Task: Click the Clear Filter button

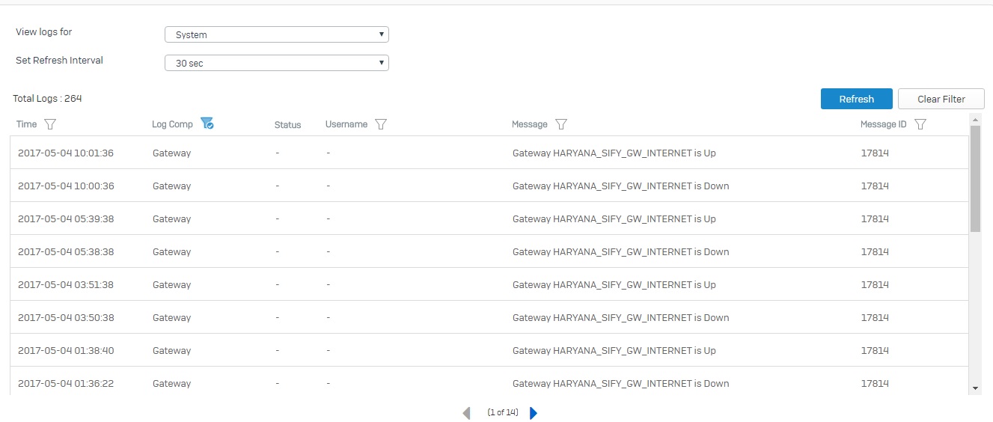Action: [941, 99]
